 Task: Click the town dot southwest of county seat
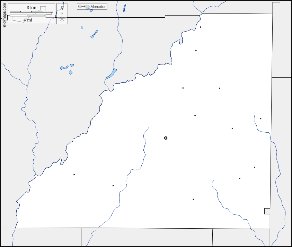tap(113, 186)
